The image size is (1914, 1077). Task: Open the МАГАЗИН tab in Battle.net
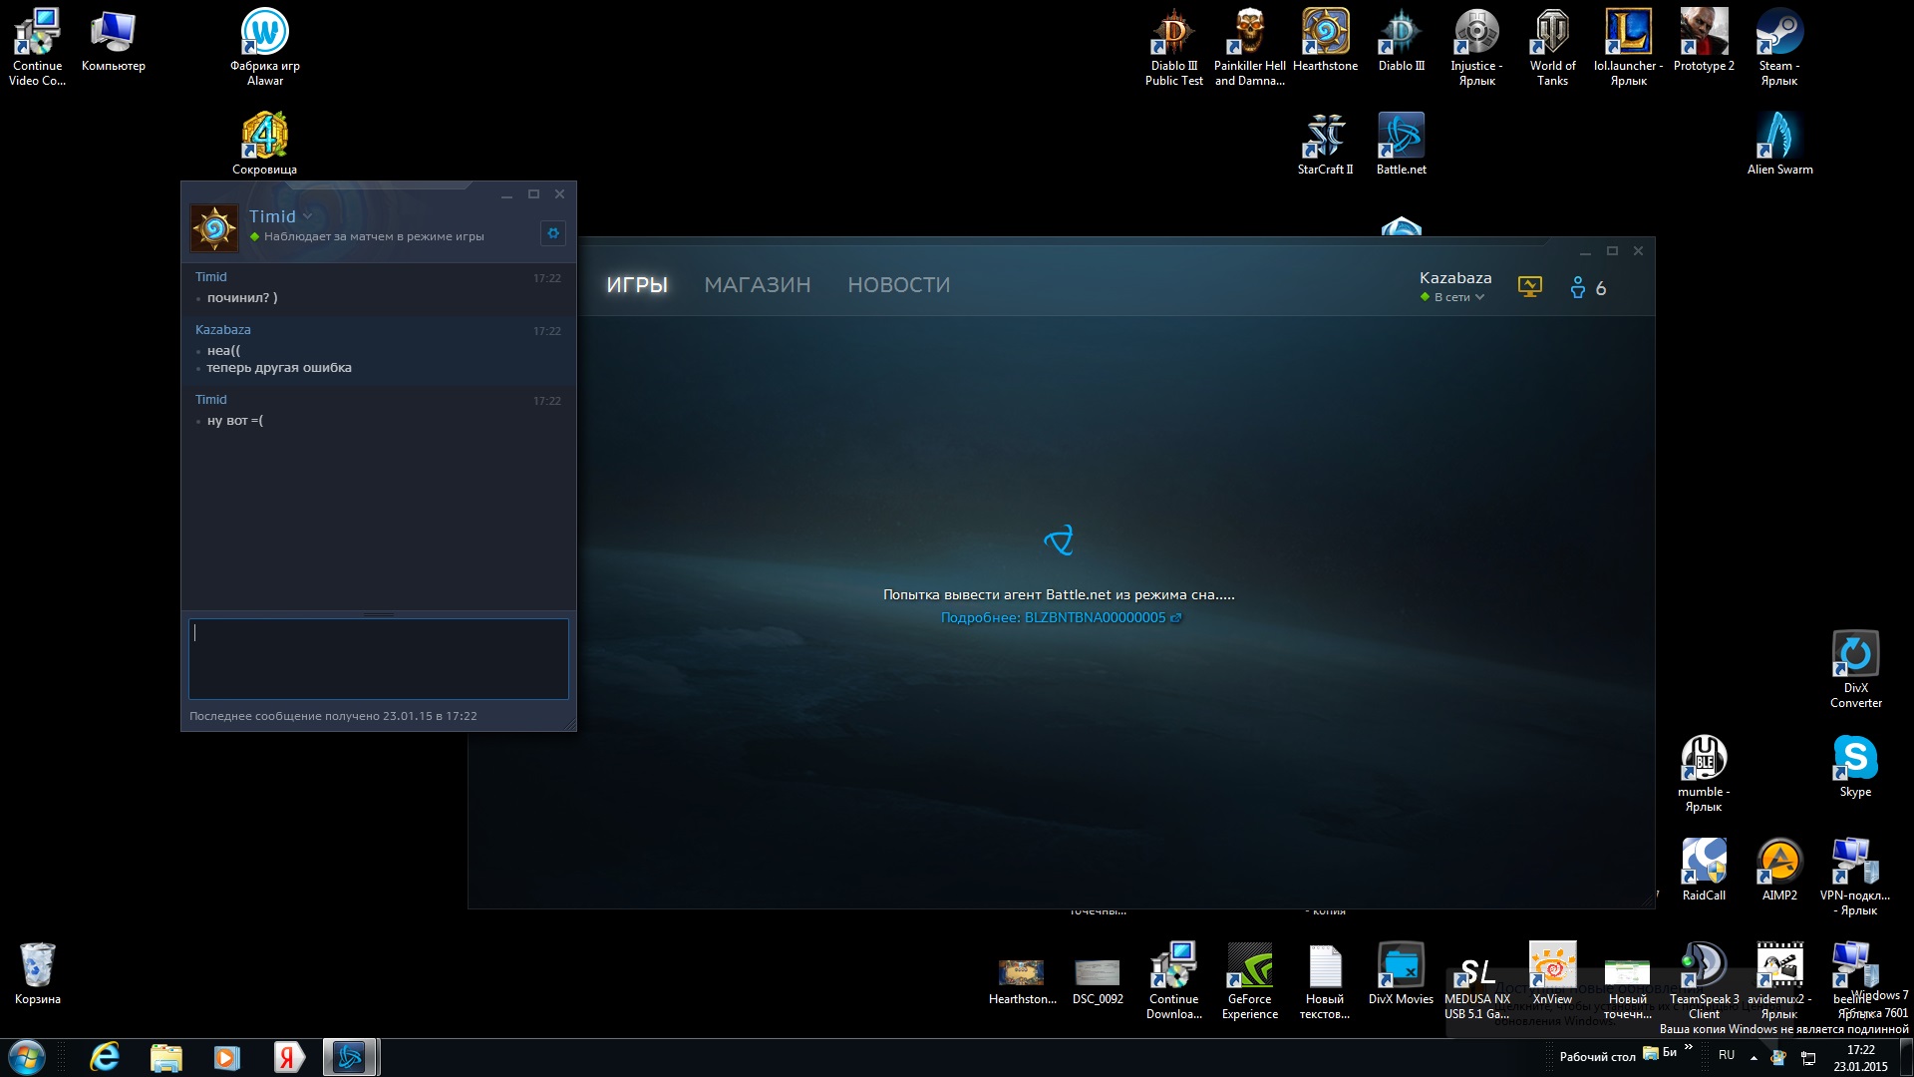758,285
